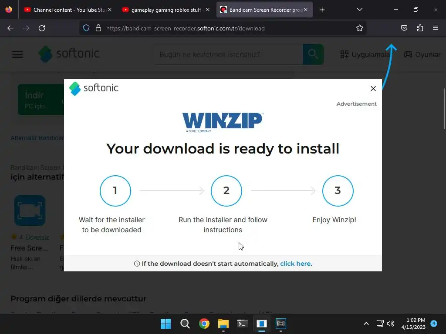
Task: Reload the current page
Action: point(42,28)
